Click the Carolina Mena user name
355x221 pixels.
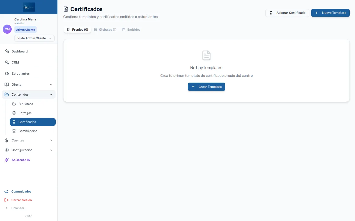(x=25, y=19)
